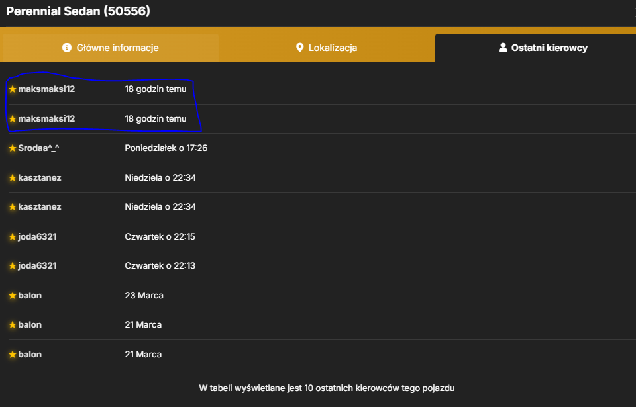Click the Czwartek o 22:15 timestamp
This screenshot has width=636, height=407.
coord(160,237)
